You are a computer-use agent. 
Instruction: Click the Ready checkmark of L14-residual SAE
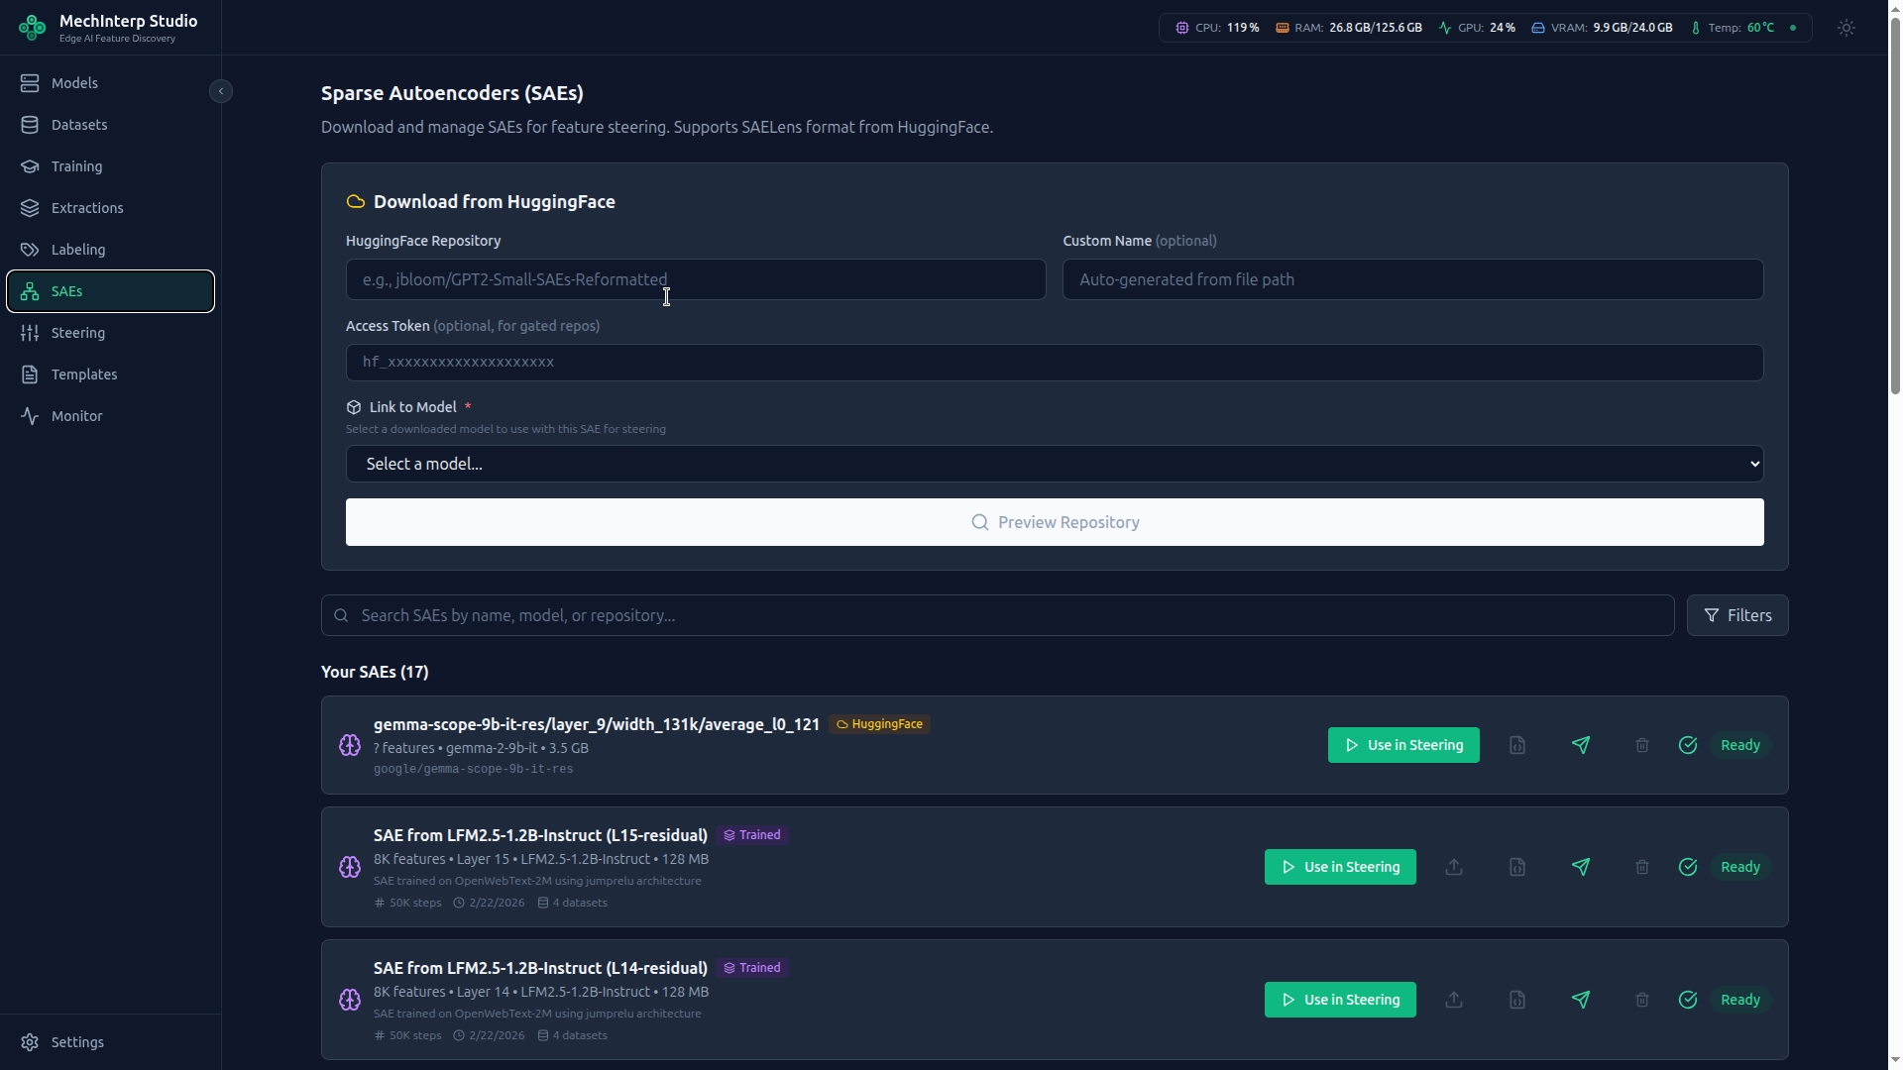tap(1688, 1000)
